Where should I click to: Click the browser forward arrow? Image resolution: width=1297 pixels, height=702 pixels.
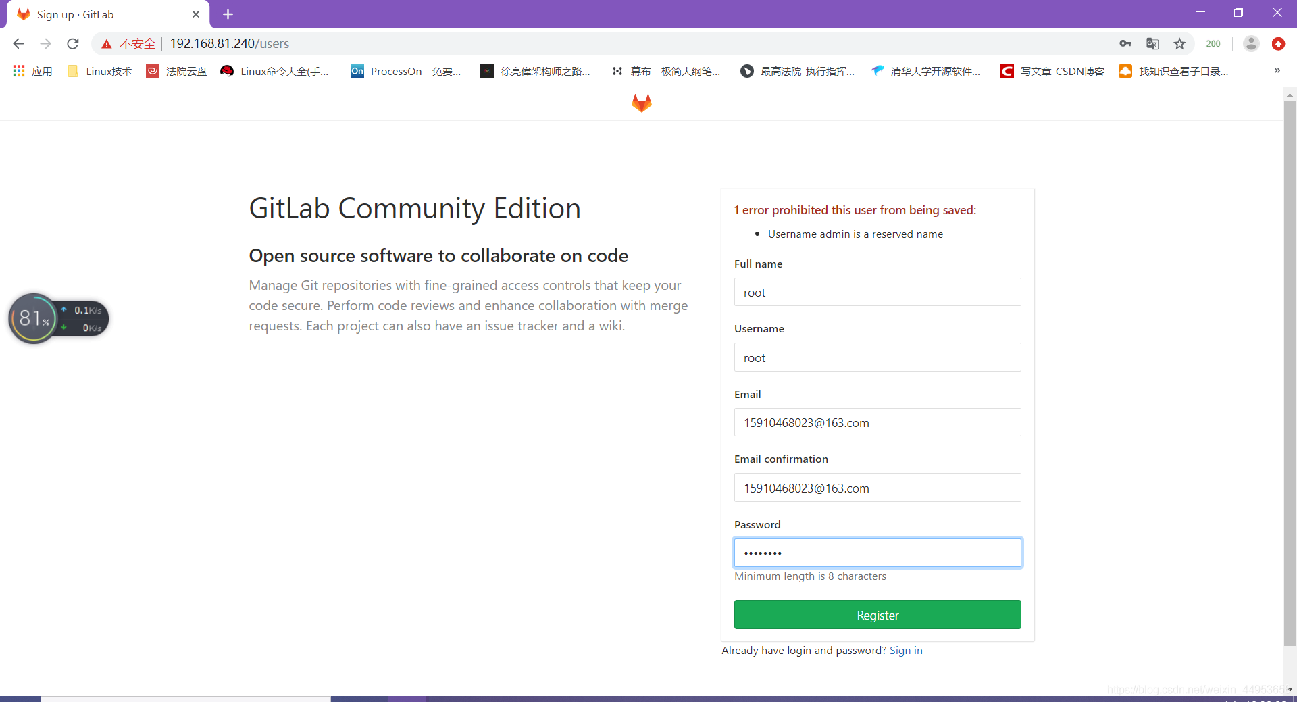(45, 44)
